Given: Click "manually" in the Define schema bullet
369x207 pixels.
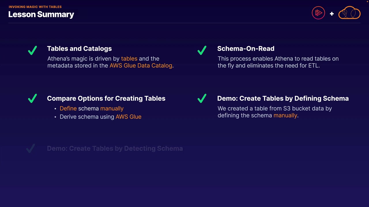Looking at the screenshot, I should [112, 108].
